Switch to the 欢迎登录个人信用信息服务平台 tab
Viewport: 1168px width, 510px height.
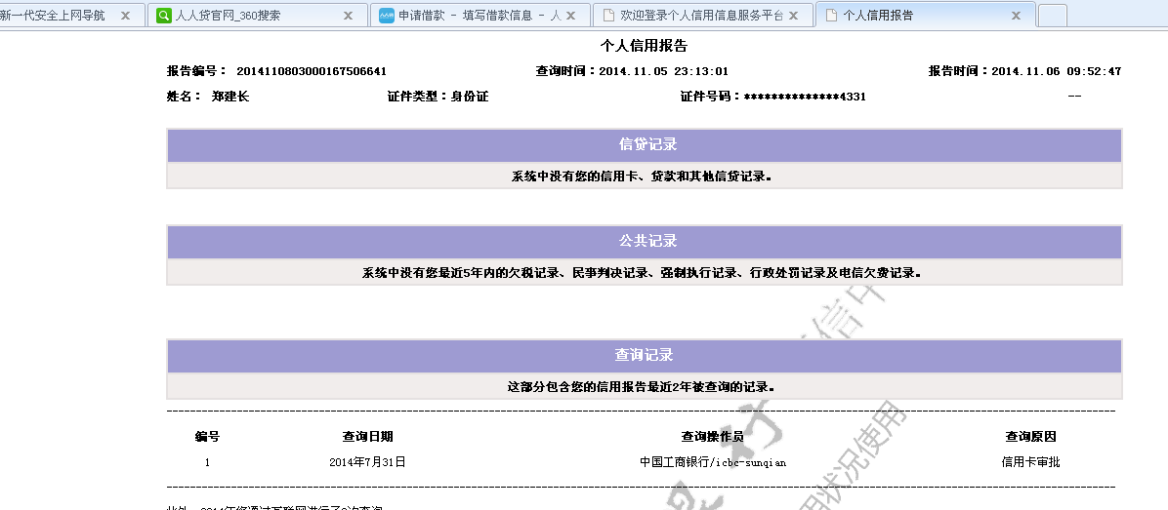(x=702, y=15)
